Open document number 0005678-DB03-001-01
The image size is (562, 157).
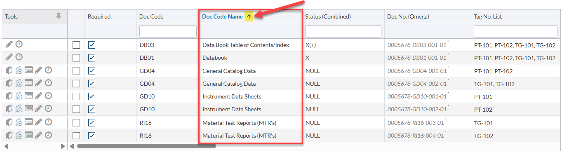point(417,45)
